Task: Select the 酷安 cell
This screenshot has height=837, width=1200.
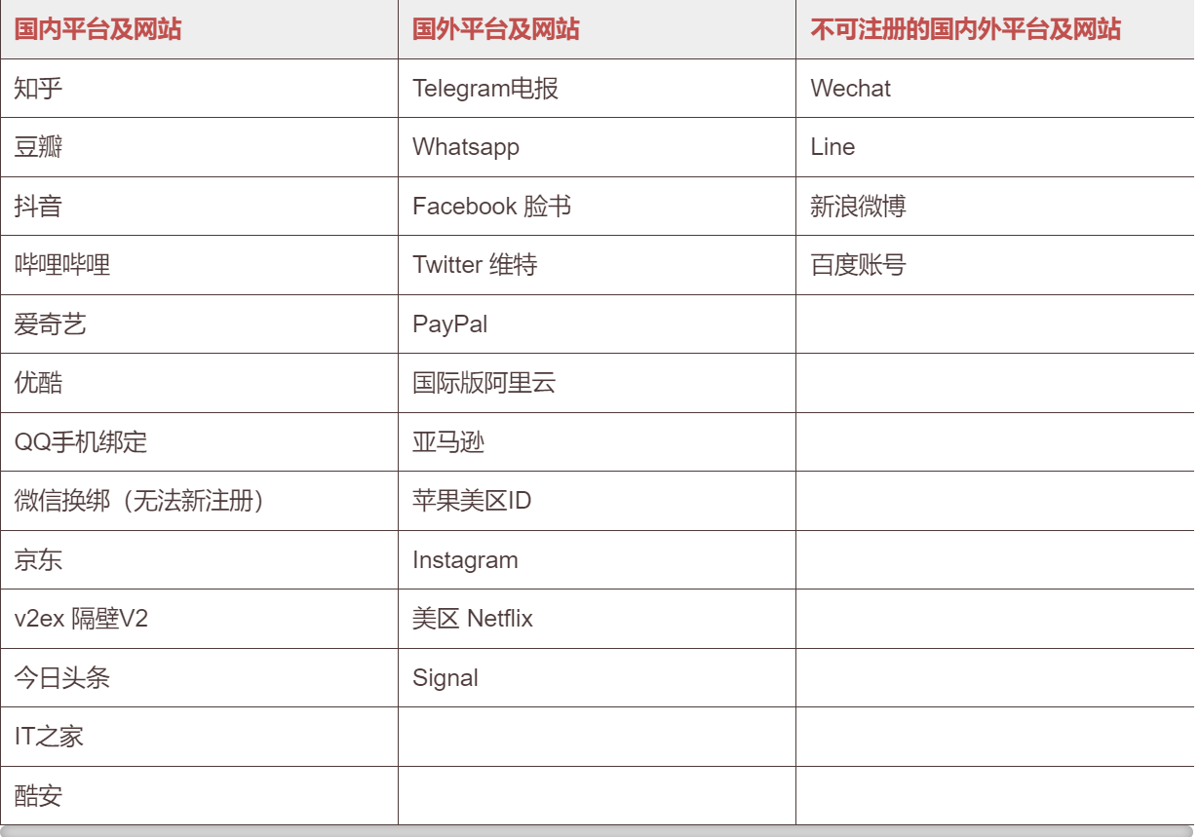Action: pyautogui.click(x=199, y=796)
